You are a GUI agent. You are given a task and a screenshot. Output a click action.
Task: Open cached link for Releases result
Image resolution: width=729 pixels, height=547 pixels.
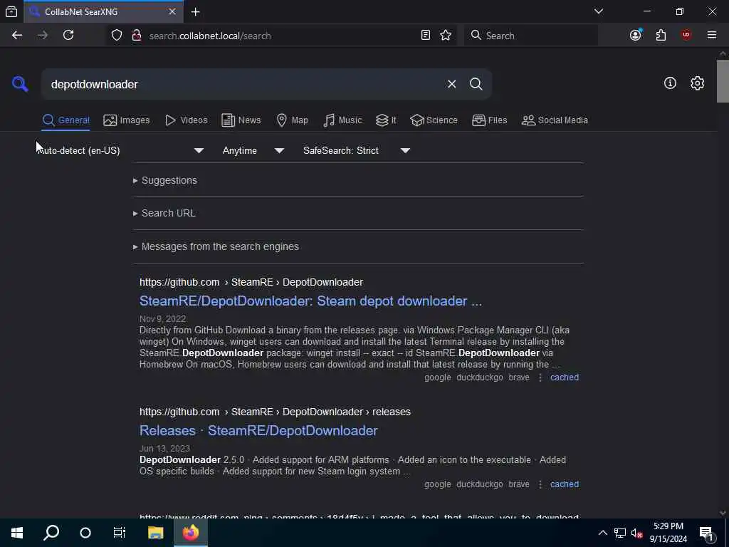(x=565, y=484)
